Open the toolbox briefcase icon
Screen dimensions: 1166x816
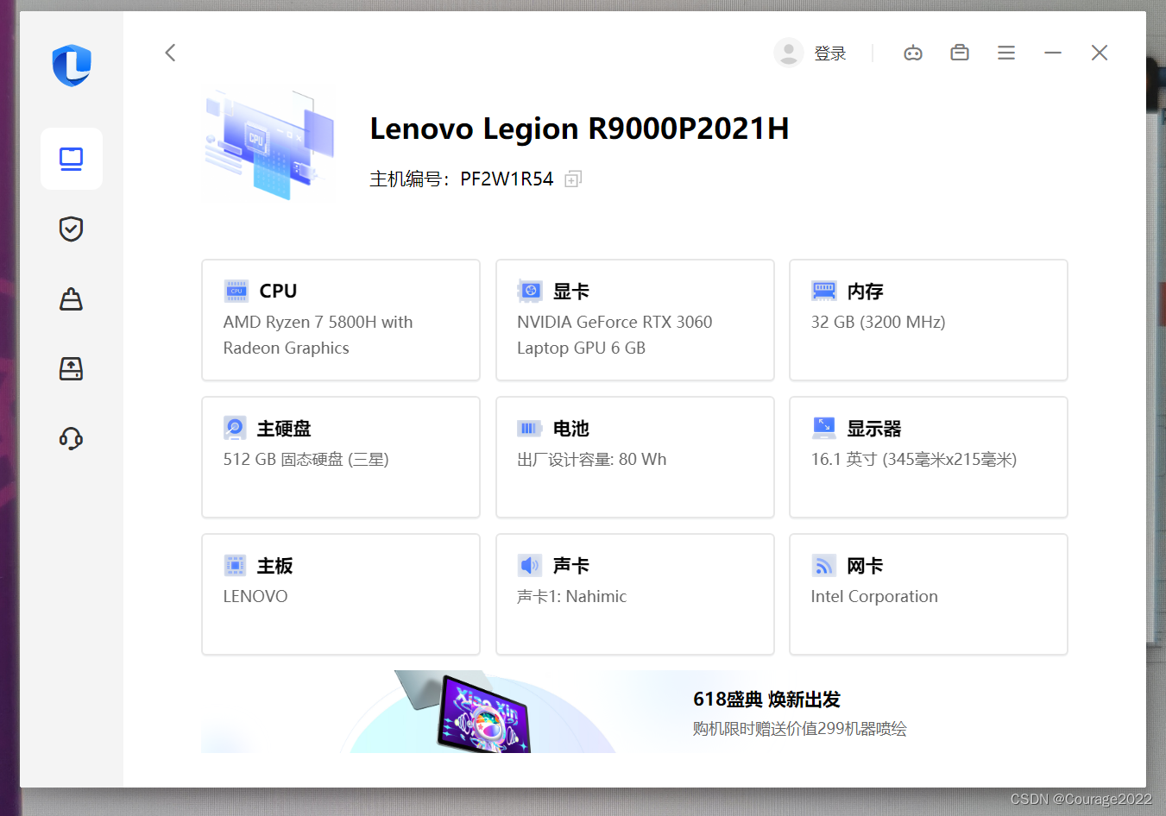click(x=960, y=53)
